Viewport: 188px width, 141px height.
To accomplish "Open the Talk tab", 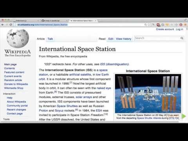I will 50,39.
